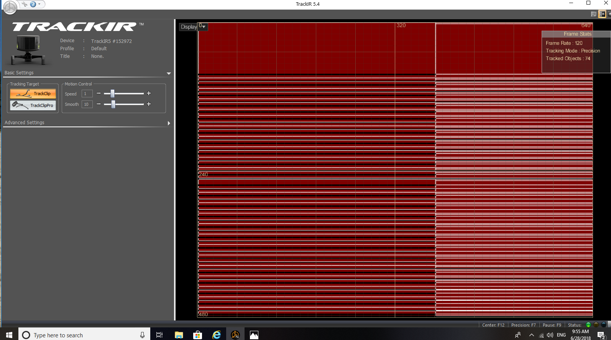Click the ENG language indicator

(x=561, y=335)
